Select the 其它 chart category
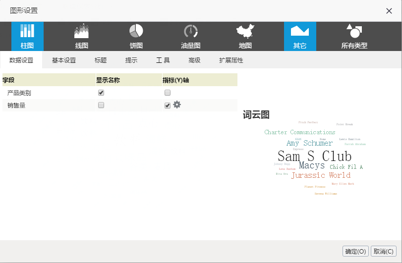Screen dimensions: 402x263 300,36
